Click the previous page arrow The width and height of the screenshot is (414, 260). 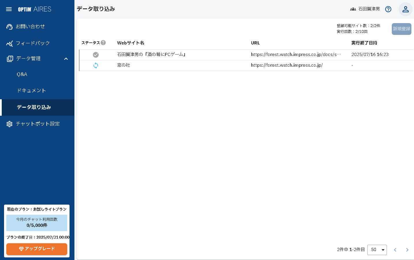point(395,250)
